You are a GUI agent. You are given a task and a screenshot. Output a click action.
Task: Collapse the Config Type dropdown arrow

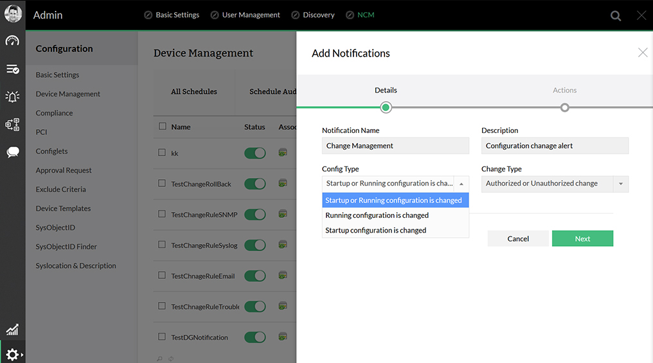coord(461,184)
